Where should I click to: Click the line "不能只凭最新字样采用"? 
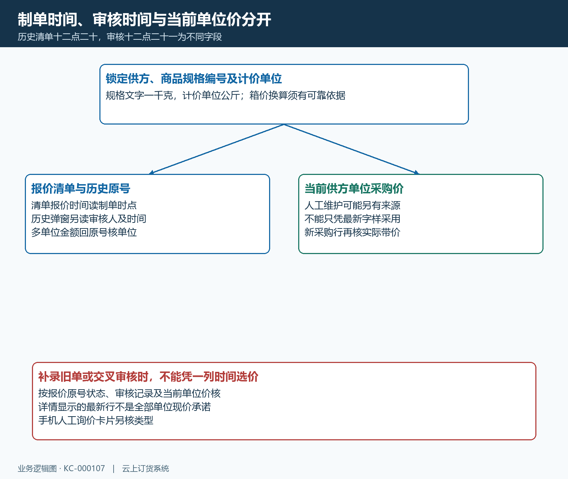353,219
